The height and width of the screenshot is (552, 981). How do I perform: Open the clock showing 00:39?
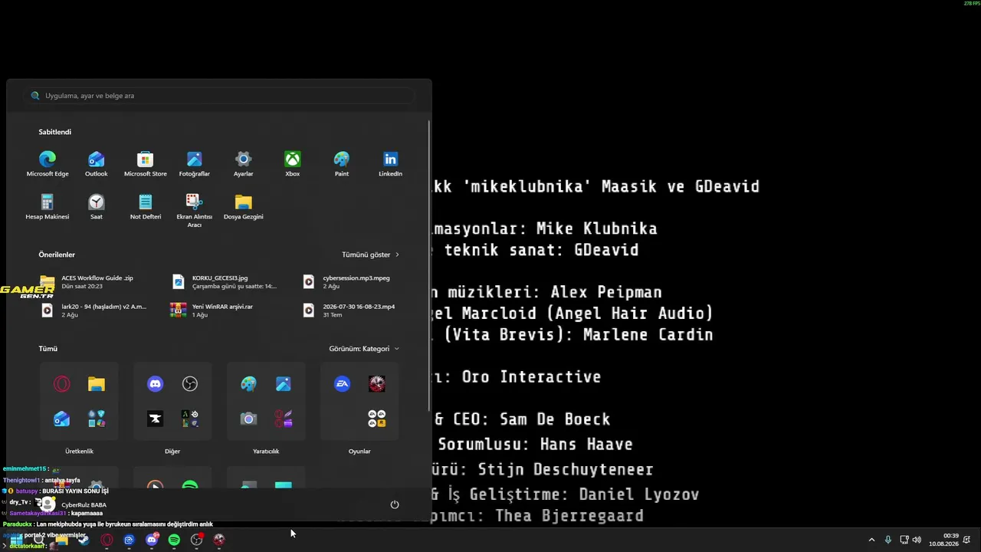943,540
